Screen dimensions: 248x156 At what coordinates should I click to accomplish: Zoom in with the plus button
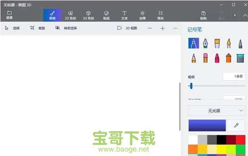(163, 29)
